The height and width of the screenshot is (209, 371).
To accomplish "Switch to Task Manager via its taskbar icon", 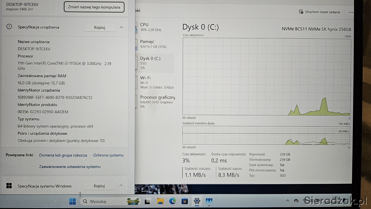I will [209, 202].
